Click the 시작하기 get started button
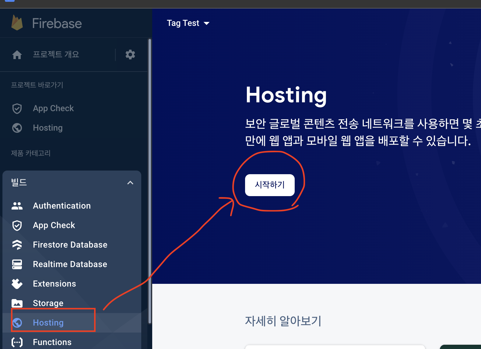The height and width of the screenshot is (349, 481). click(x=270, y=185)
